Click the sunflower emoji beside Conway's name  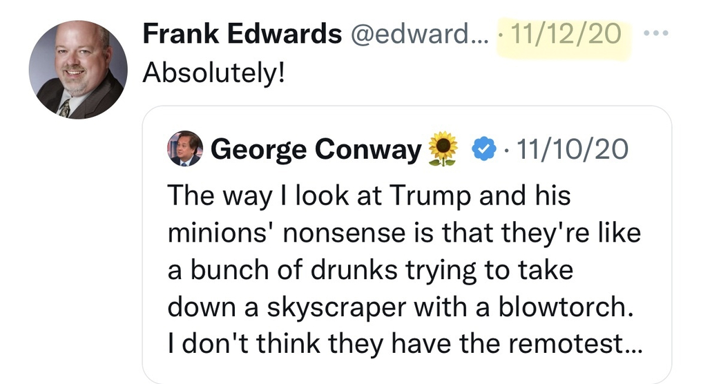pyautogui.click(x=443, y=149)
